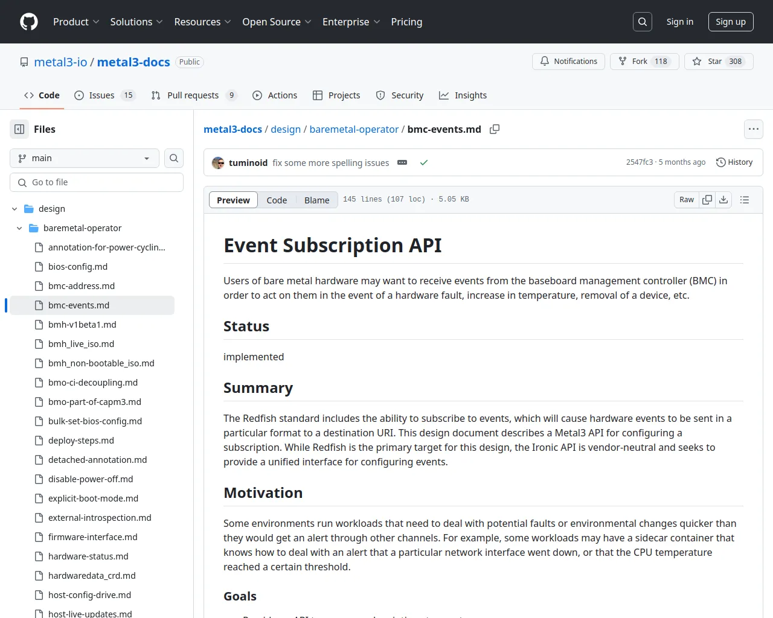Image resolution: width=773 pixels, height=618 pixels.
Task: Open the Code tab
Action: click(x=42, y=95)
